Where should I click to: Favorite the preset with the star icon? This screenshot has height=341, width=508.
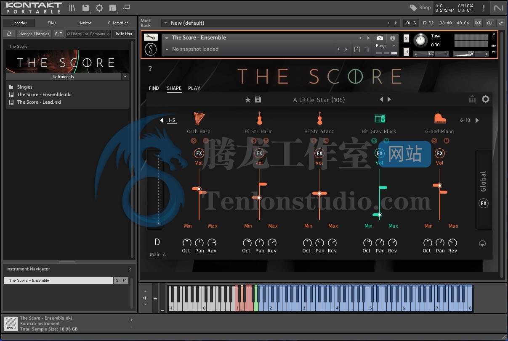click(x=248, y=100)
